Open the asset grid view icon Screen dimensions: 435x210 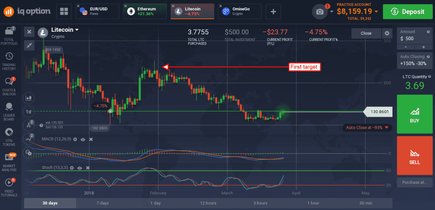64,11
